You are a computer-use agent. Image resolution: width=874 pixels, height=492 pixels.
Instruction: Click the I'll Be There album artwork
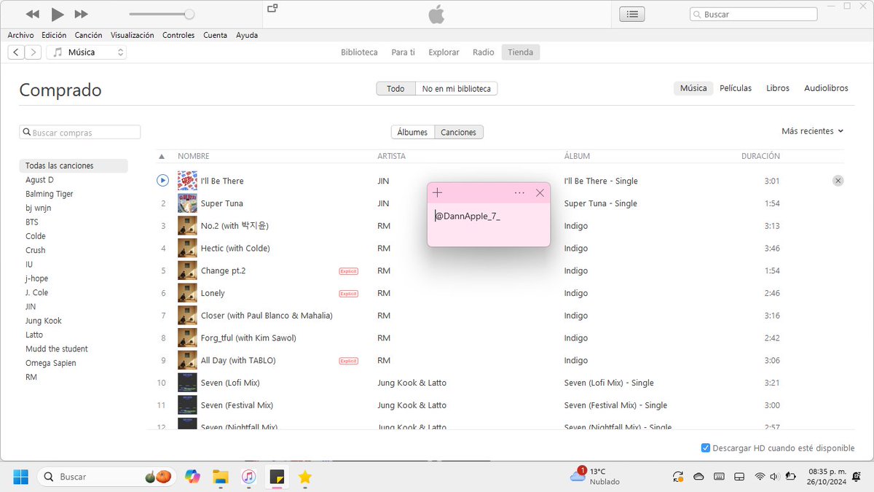pyautogui.click(x=187, y=181)
